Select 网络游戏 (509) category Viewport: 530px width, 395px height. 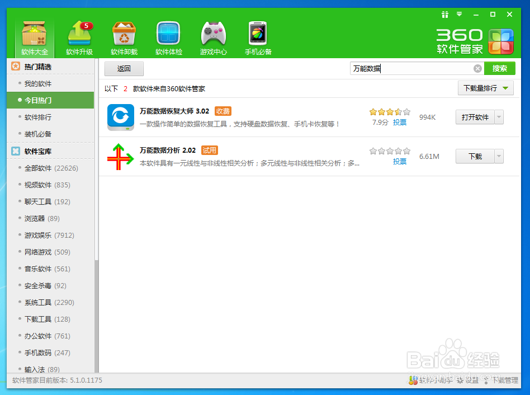click(x=50, y=252)
